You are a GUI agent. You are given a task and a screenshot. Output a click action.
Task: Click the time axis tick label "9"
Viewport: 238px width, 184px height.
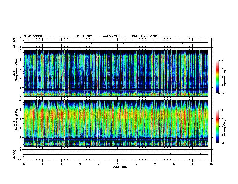tap(192, 164)
